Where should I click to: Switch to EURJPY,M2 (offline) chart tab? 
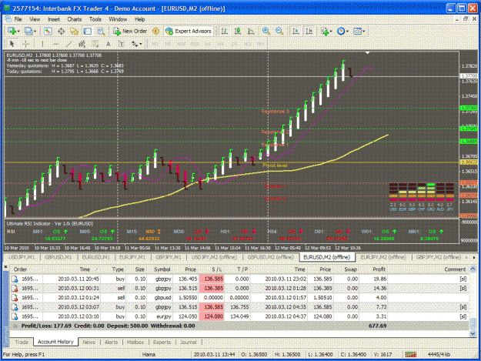382,257
